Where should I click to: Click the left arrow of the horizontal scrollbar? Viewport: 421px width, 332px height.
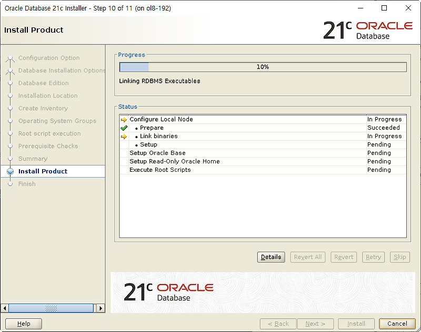[x=5, y=308]
